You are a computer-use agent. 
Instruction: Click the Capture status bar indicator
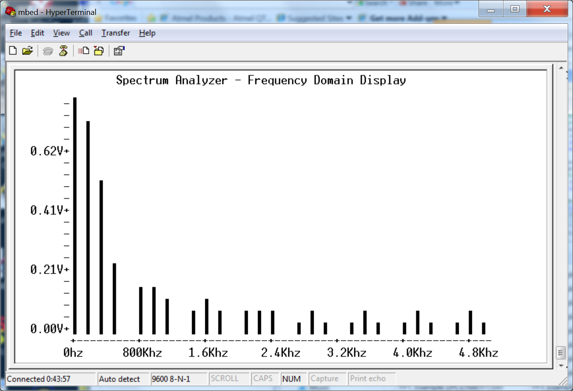pos(325,379)
